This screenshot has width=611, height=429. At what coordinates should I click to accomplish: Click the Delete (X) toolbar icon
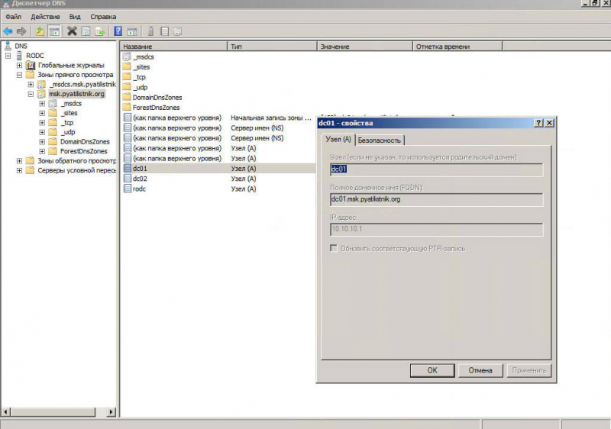coord(72,31)
